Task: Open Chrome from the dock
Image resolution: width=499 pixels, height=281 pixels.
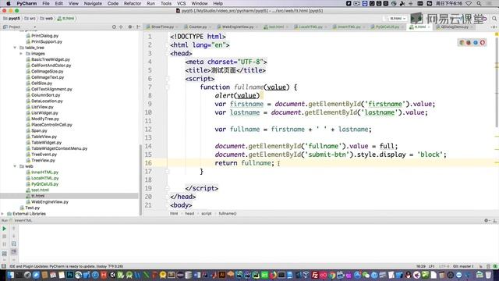Action: click(x=332, y=275)
